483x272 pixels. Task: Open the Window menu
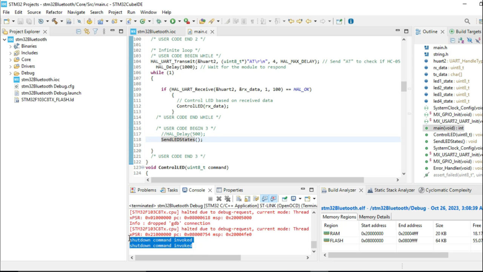click(x=148, y=12)
